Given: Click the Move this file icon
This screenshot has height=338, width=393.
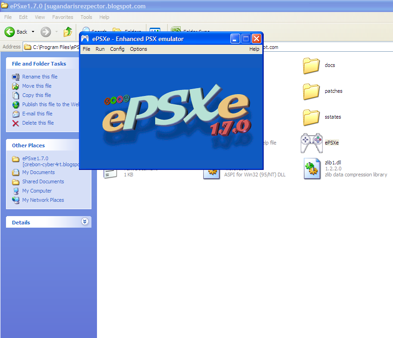Looking at the screenshot, I should [x=16, y=86].
